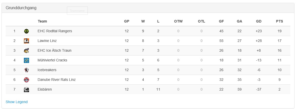296x109 pixels.
Task: Click the Teamname field near the heading
Action: (x=77, y=11)
